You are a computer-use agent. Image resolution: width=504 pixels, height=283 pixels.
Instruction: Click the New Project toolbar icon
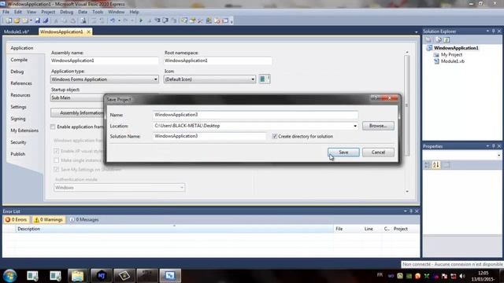[x=9, y=20]
